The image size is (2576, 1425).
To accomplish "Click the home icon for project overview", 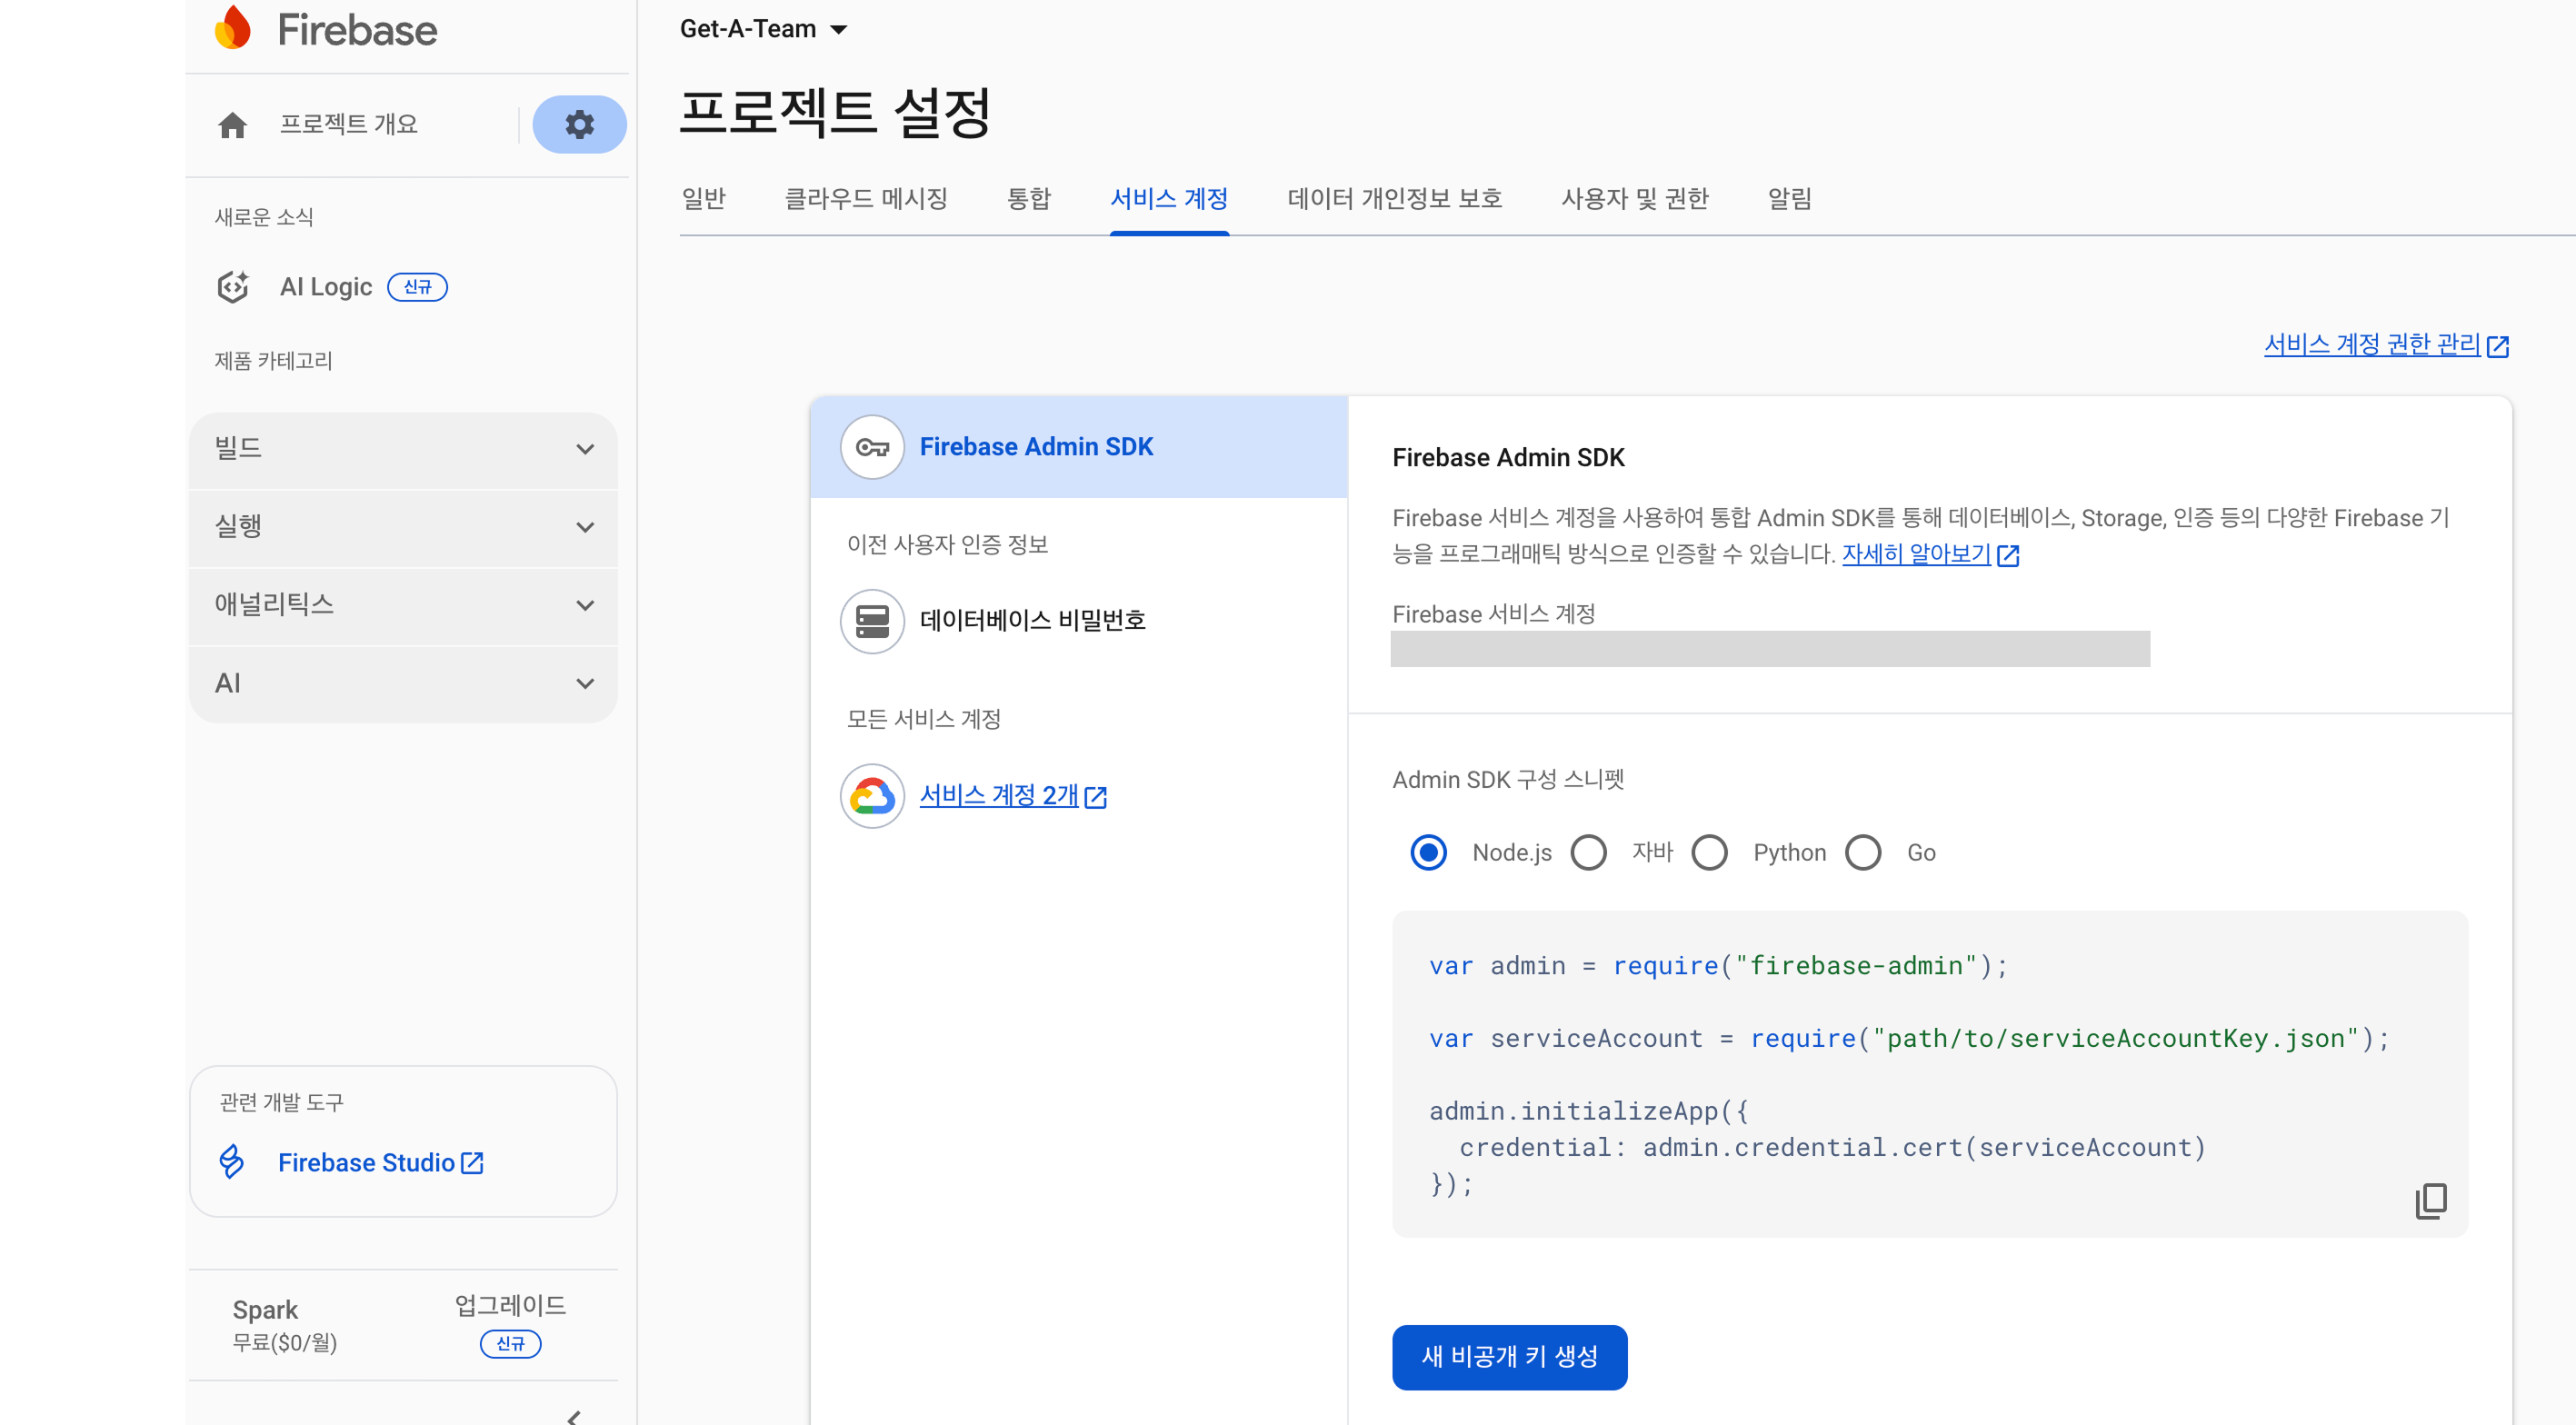I will 233,125.
